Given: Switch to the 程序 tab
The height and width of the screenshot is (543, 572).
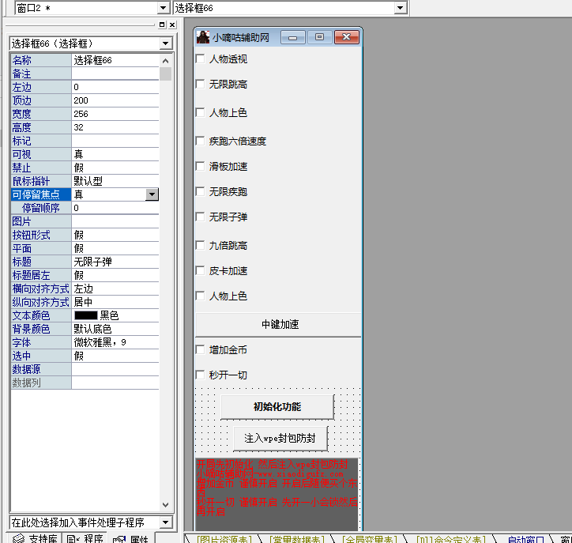Looking at the screenshot, I should (85, 538).
